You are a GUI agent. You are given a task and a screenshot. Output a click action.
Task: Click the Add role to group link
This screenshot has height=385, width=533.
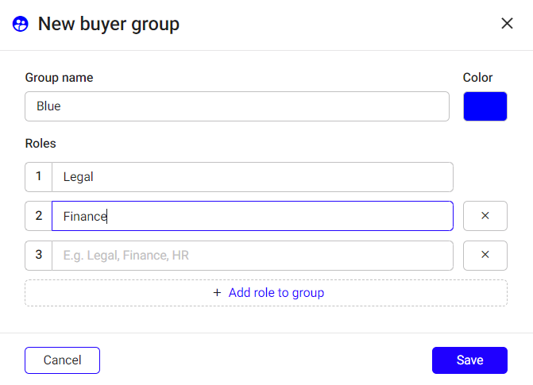click(276, 293)
